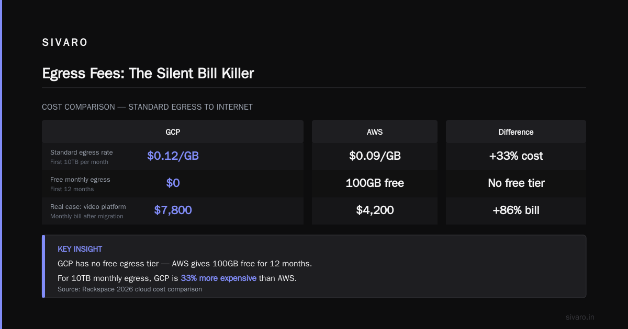
Task: Click the '+86% bill' cell
Action: click(516, 210)
